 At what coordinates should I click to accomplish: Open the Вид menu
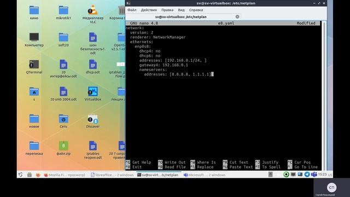[x=181, y=10]
